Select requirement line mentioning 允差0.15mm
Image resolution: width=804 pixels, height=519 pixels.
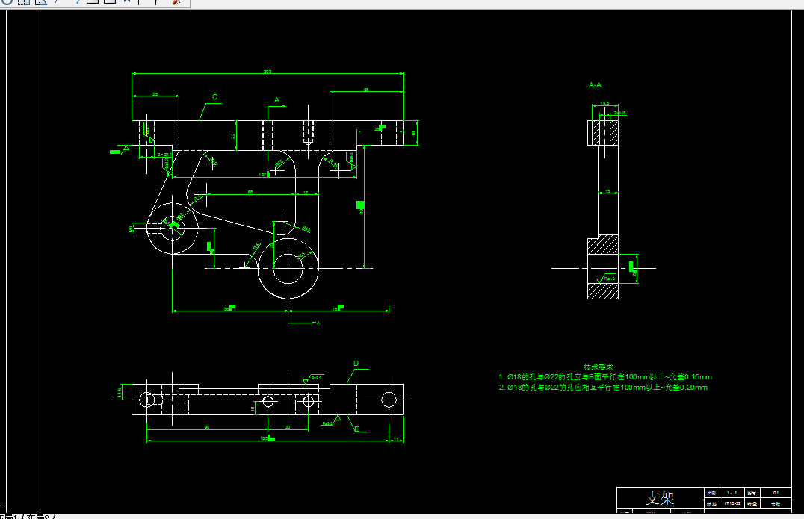pyautogui.click(x=605, y=377)
